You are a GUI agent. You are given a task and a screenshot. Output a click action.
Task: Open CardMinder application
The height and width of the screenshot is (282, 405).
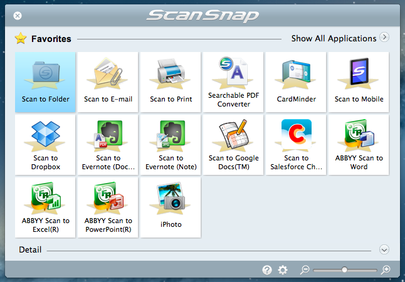click(x=296, y=81)
